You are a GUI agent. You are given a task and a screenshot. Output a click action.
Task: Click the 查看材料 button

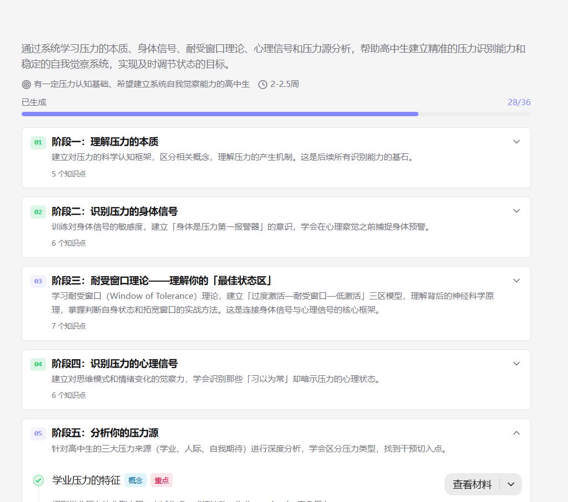pos(472,484)
